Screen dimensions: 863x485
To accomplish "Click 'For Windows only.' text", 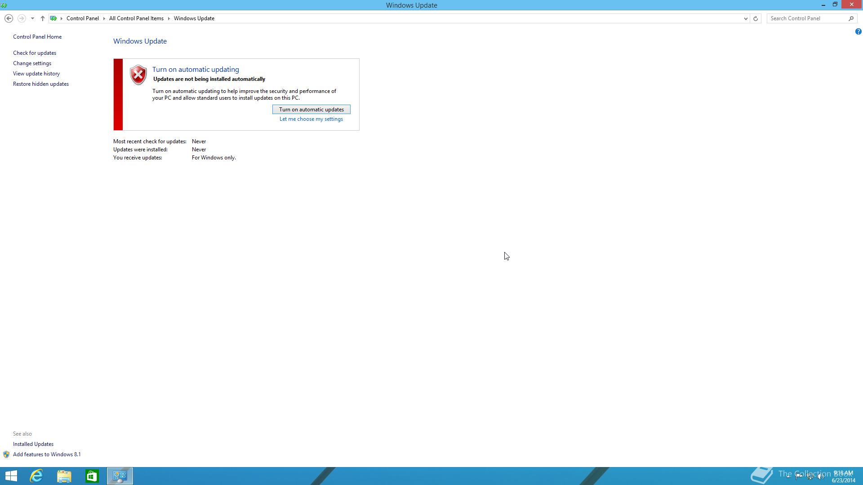I will click(214, 158).
